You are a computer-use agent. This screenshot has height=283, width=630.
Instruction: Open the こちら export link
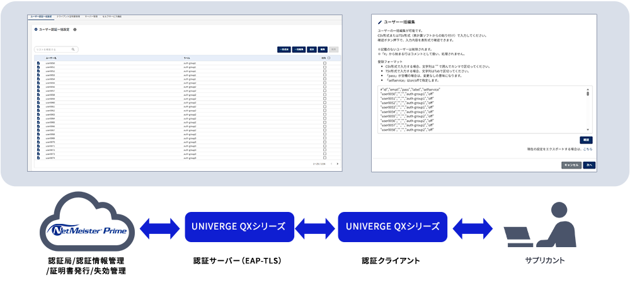coord(587,149)
